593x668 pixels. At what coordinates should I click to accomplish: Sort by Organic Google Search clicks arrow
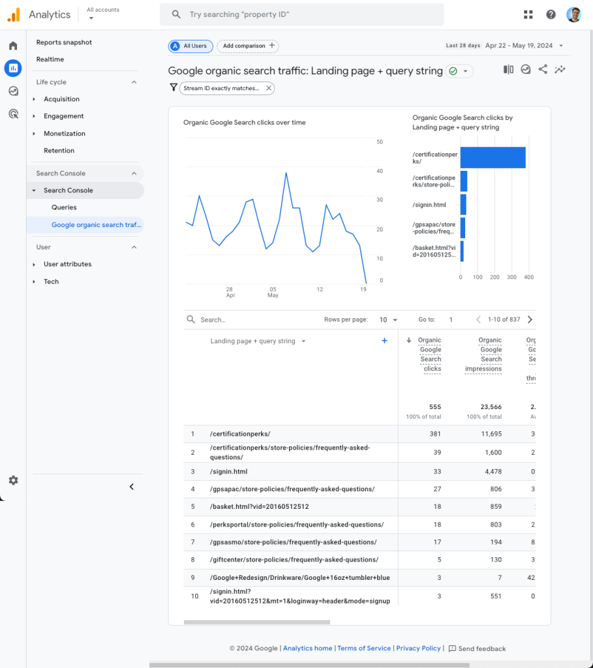click(x=409, y=340)
